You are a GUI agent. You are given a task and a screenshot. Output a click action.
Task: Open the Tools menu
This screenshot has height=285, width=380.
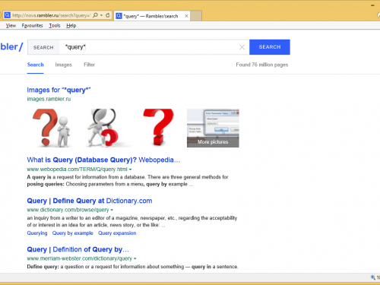(x=55, y=26)
